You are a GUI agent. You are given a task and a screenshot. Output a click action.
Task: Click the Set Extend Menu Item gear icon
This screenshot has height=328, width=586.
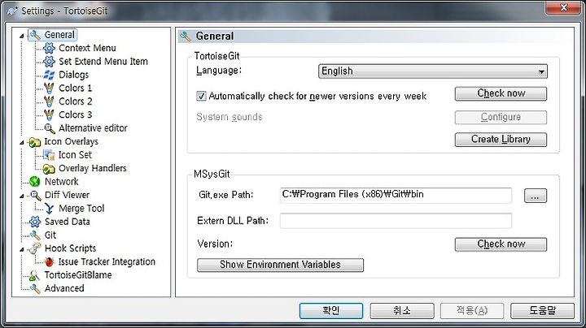[x=49, y=62]
